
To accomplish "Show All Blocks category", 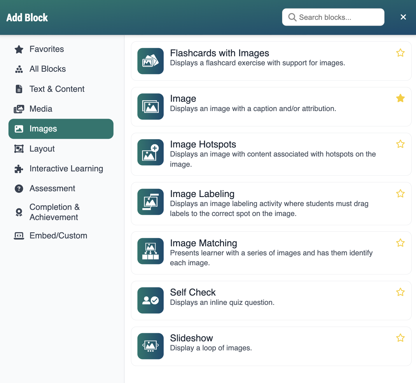I will (x=61, y=69).
